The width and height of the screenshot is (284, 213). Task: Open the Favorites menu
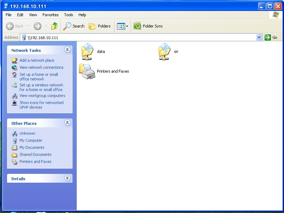pyautogui.click(x=50, y=15)
